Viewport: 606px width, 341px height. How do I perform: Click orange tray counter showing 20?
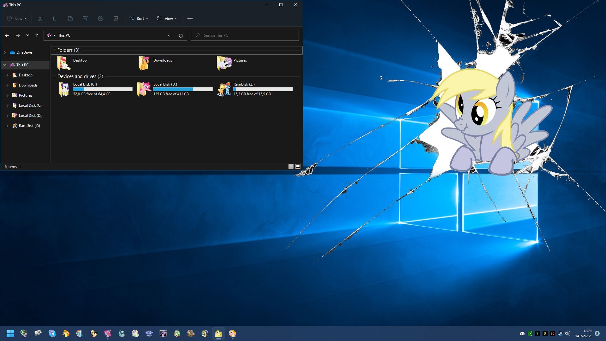[552, 333]
